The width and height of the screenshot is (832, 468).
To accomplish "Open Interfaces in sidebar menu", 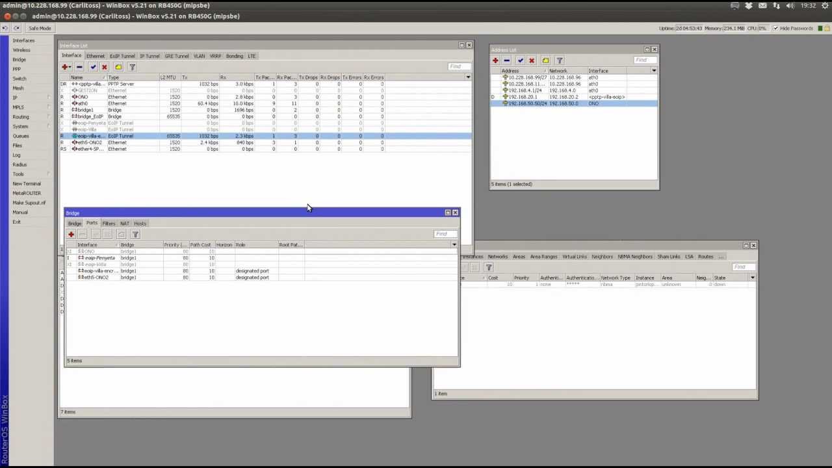I will [x=23, y=40].
